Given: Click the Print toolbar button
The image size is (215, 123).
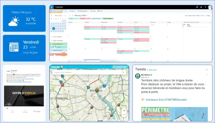Looking at the screenshot, I should pyautogui.click(x=100, y=11).
